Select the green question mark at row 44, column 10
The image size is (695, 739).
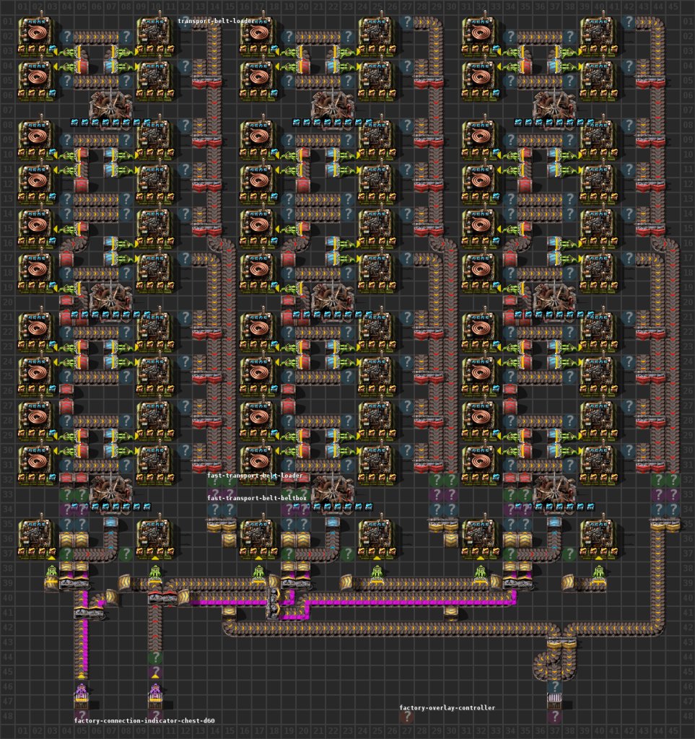tap(155, 657)
